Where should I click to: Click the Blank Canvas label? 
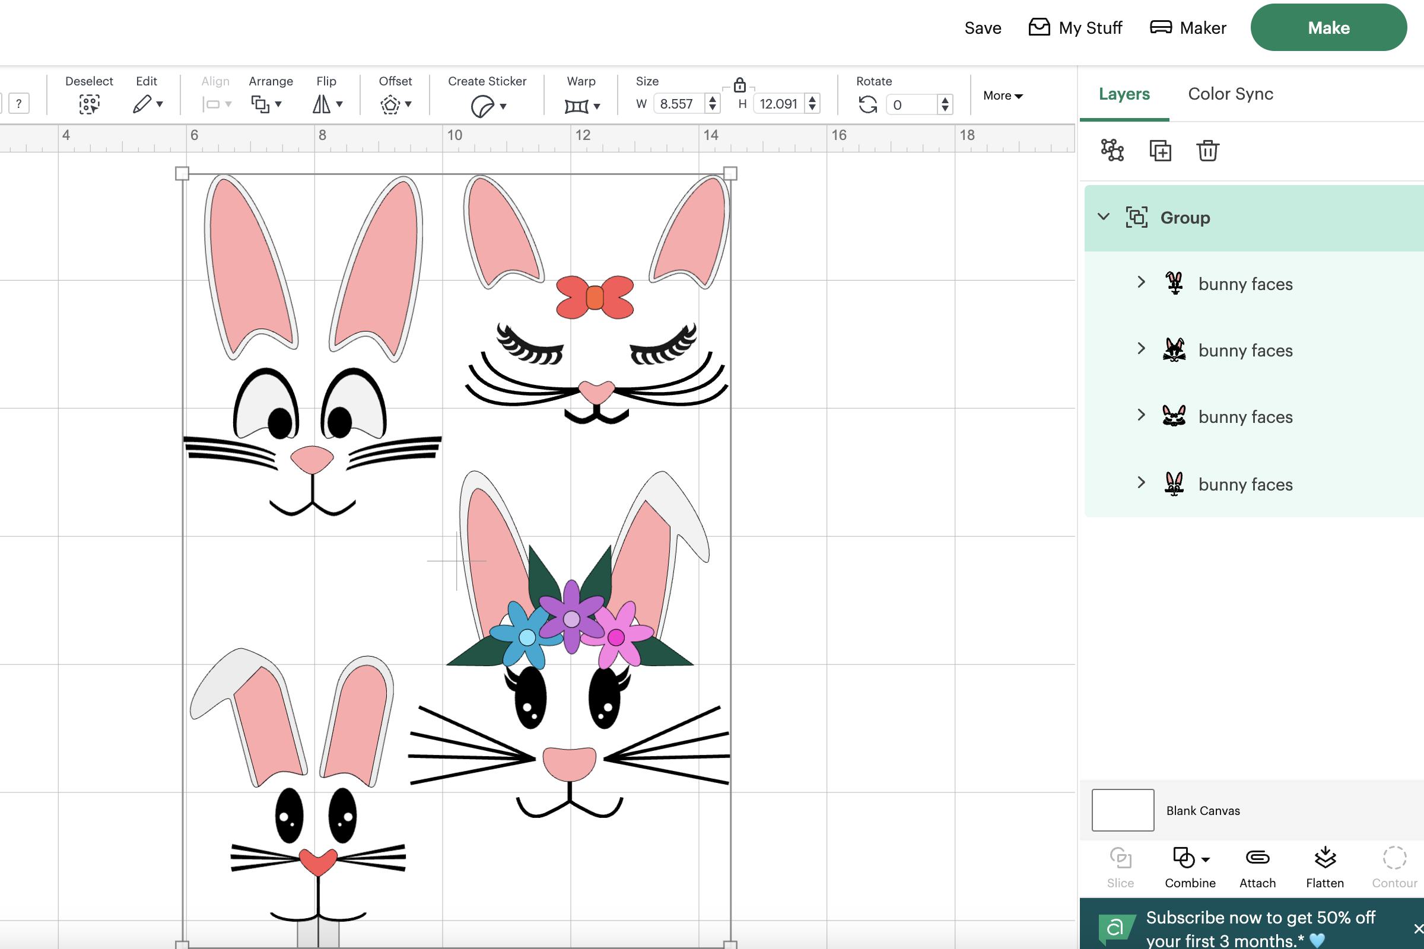pyautogui.click(x=1203, y=811)
